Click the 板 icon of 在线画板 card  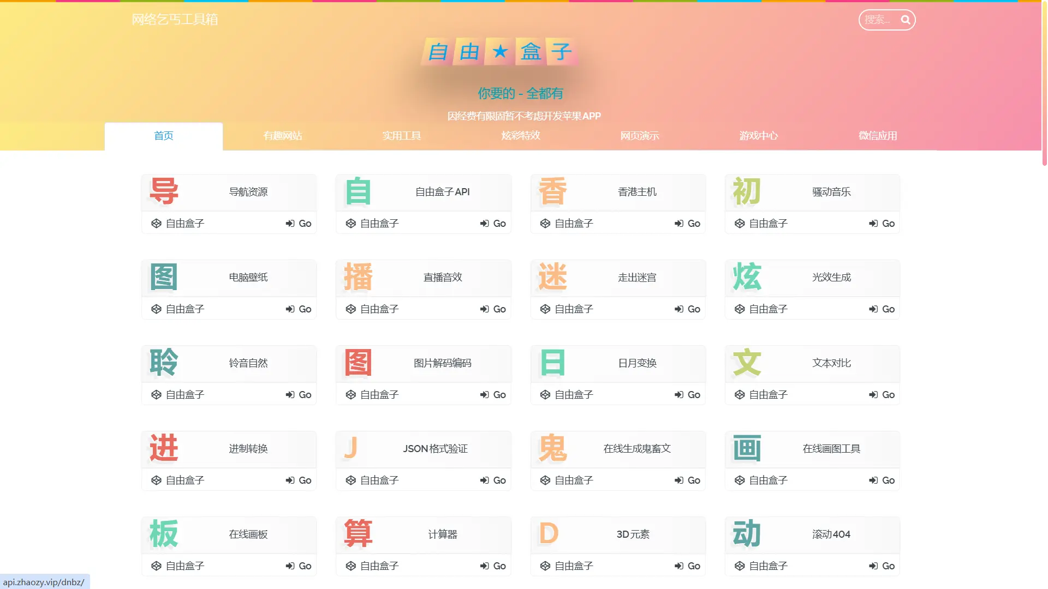tap(164, 534)
